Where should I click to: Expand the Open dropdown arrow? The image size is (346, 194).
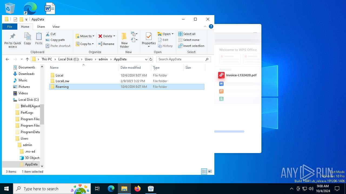[172, 34]
